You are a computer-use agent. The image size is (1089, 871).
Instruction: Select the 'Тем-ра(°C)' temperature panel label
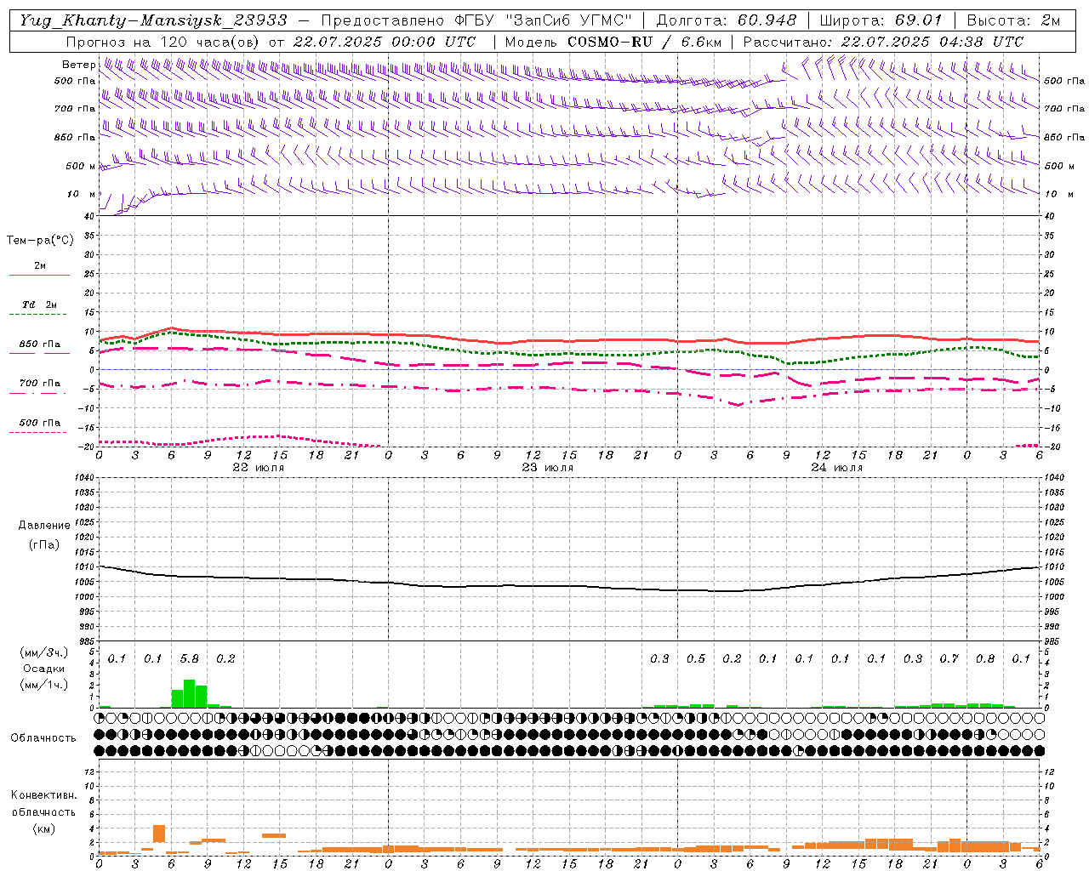click(40, 241)
